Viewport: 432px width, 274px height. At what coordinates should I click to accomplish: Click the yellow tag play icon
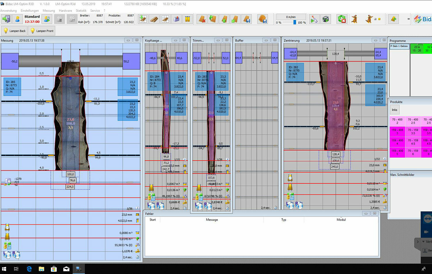tap(394, 19)
